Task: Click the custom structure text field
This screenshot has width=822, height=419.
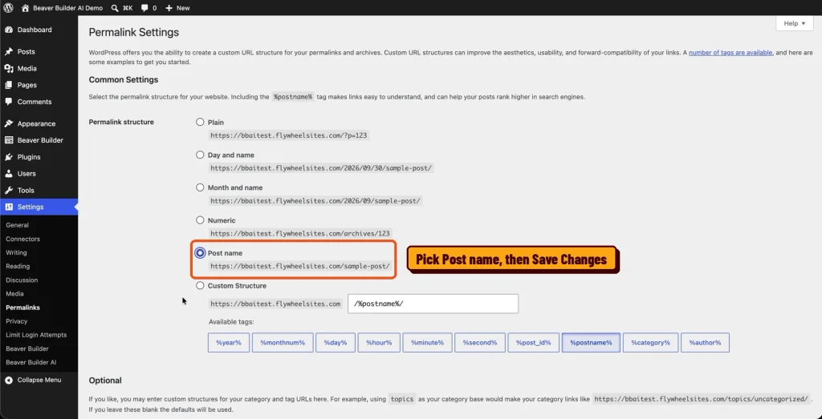Action: coord(433,304)
